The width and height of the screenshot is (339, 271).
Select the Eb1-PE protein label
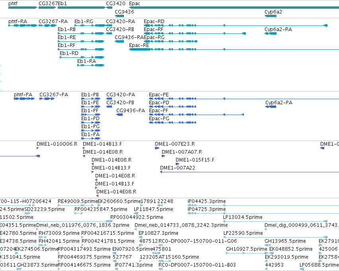point(90,103)
